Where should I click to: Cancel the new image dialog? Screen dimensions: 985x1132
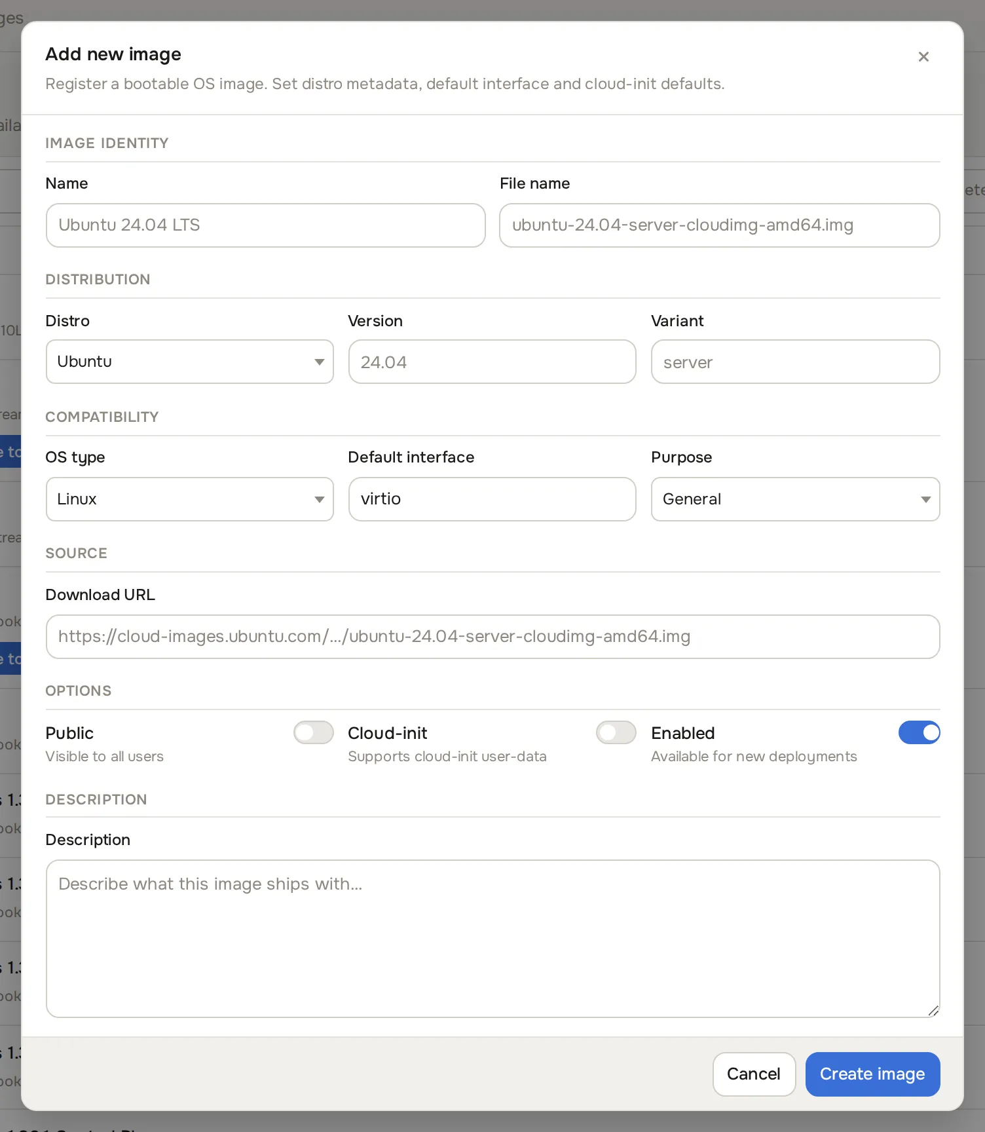754,1074
